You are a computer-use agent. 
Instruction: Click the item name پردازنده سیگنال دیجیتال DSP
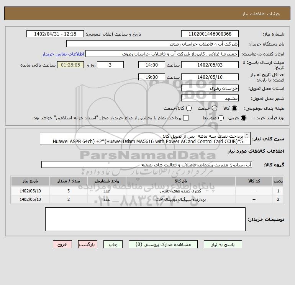[180, 200]
